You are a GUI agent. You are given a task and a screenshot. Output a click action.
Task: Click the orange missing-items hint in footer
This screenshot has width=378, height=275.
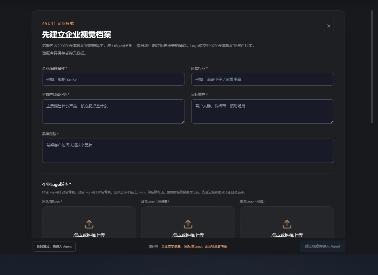pyautogui.click(x=194, y=246)
